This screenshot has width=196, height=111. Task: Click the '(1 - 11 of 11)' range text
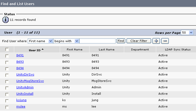(28, 33)
